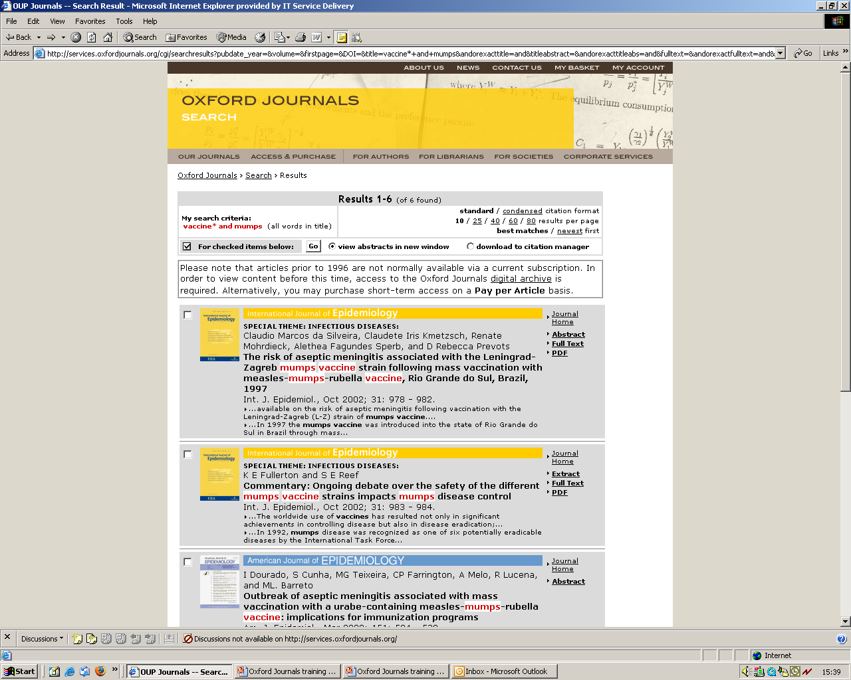Click the Back arrow button
Screen dimensions: 851x680
tap(18, 37)
